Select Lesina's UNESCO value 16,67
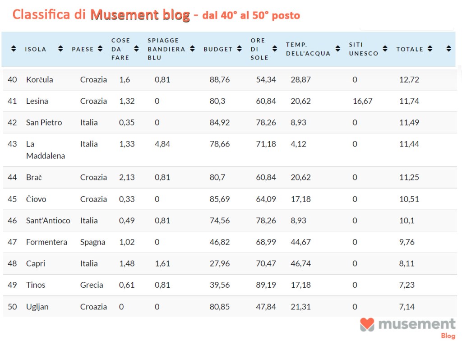Screen dimensions: 462x341 click(362, 101)
